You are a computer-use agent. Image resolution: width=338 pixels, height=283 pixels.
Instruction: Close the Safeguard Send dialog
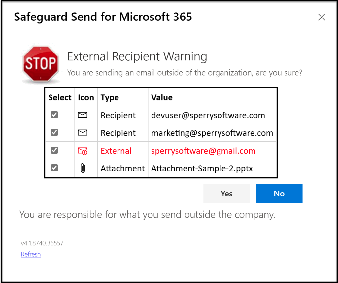click(x=321, y=17)
